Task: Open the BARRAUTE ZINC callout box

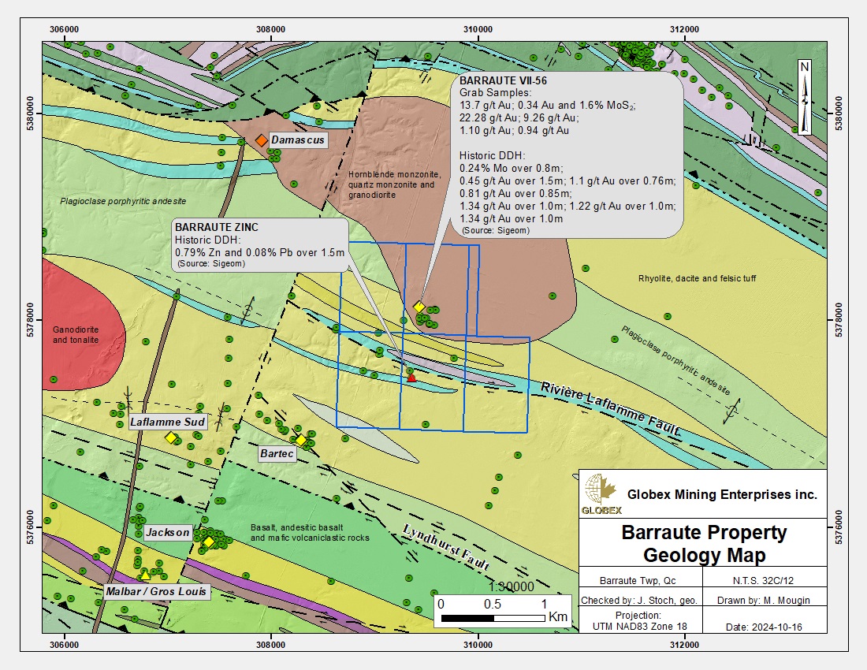Action: (x=259, y=246)
